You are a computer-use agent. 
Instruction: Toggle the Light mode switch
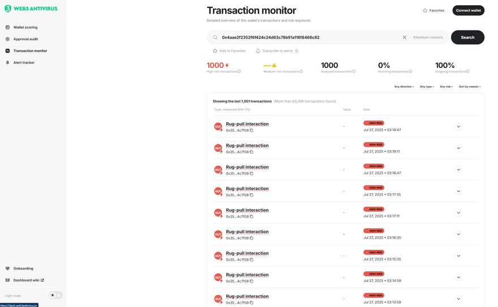coord(55,295)
